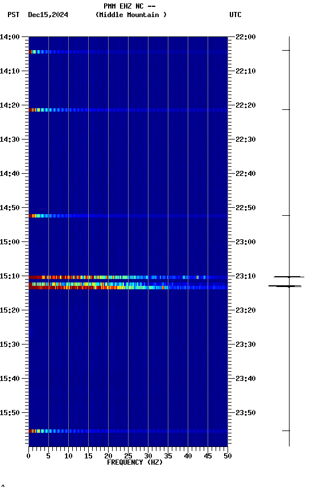Click the 50 Hz frequency tick label
Screen dimensions: 314x492
(228, 456)
